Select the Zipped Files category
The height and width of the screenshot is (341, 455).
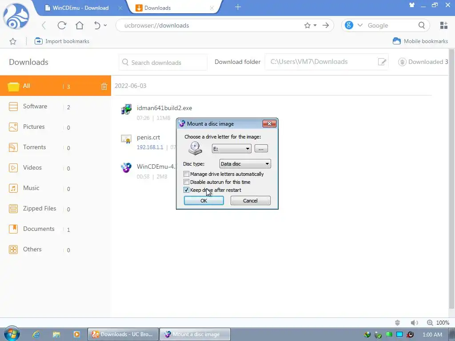pos(56,209)
